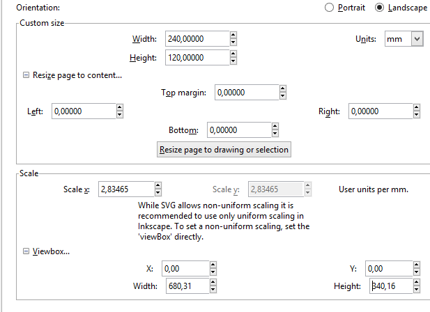Decrease Bottom margin using down arrow
Image resolution: width=430 pixels, height=312 pixels.
275,133
